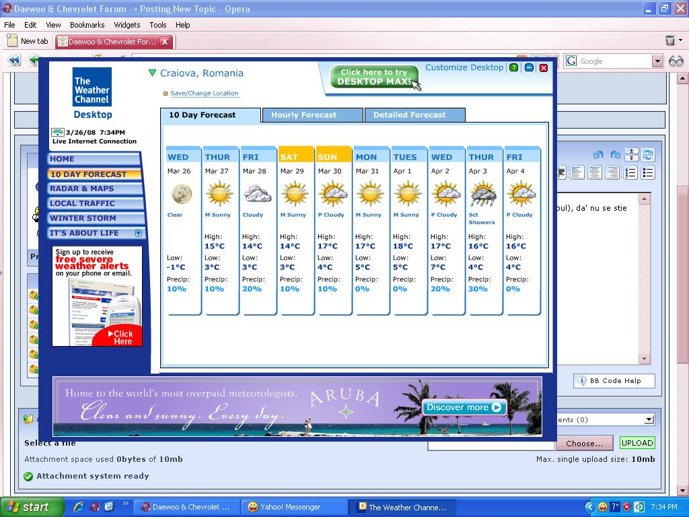Open the New tab in Opera
The image size is (689, 517).
pos(28,41)
